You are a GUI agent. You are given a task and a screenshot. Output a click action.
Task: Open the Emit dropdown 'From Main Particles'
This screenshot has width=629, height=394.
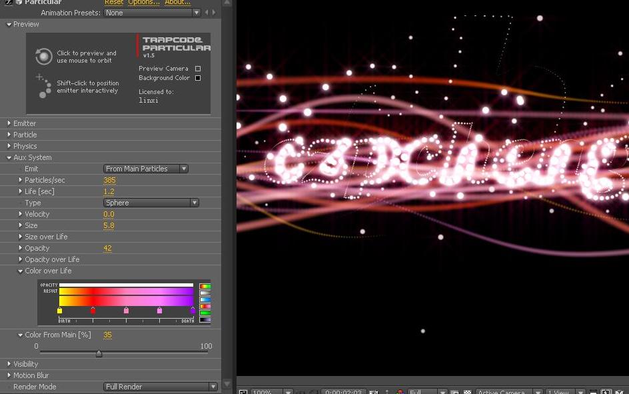[146, 169]
